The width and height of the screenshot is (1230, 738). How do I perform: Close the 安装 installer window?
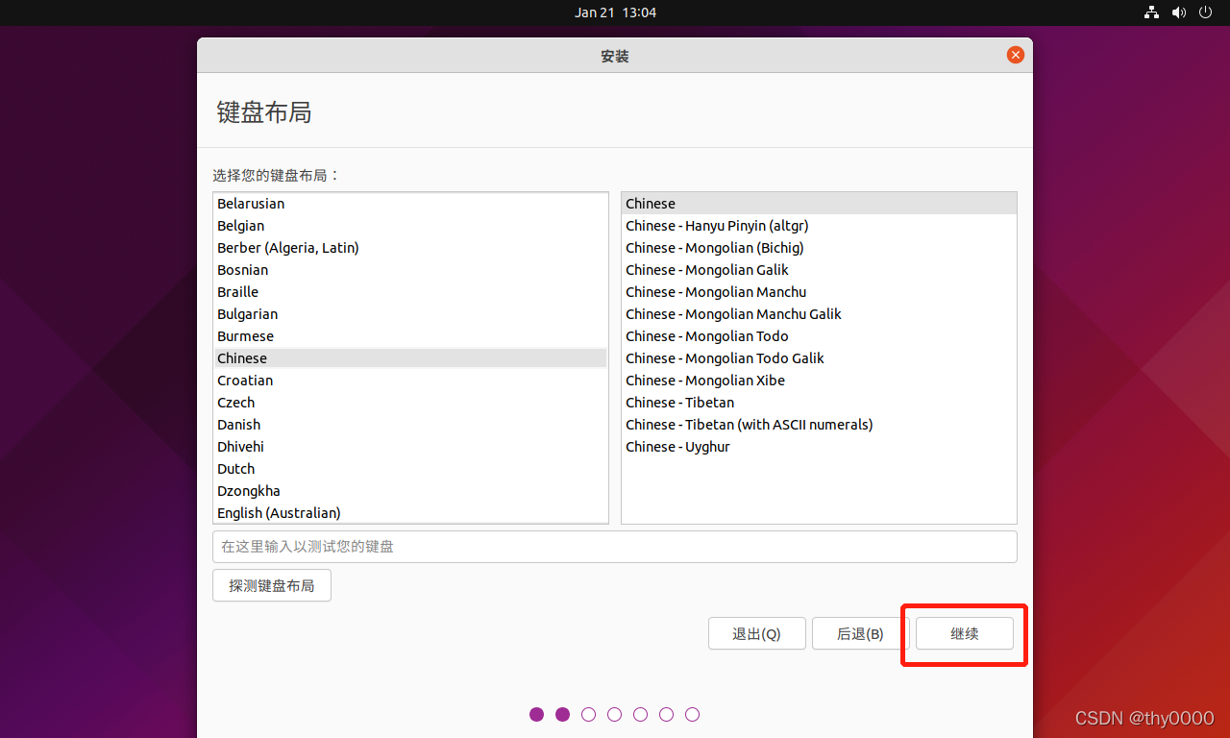tap(1015, 55)
